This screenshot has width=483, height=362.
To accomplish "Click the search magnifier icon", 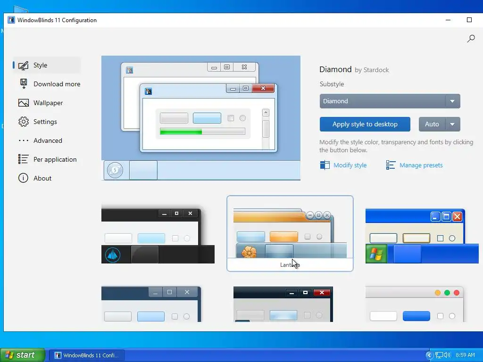I will click(471, 39).
